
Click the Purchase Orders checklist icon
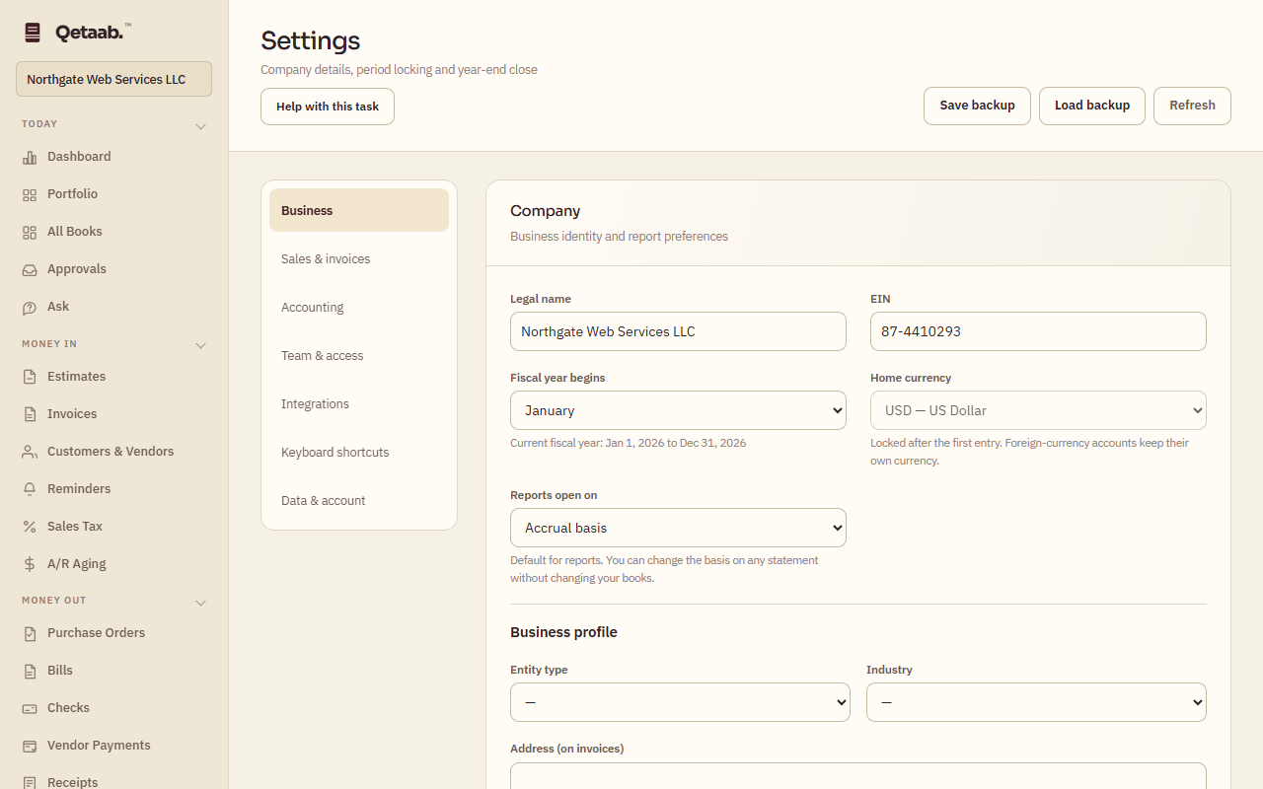(30, 633)
